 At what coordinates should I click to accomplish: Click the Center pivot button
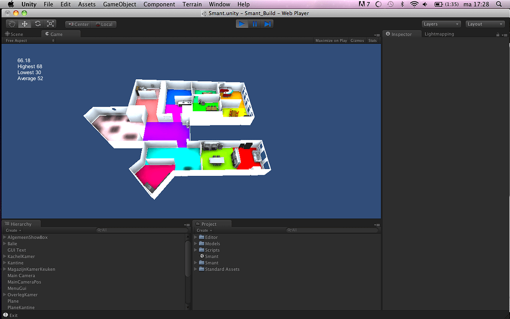click(x=78, y=23)
